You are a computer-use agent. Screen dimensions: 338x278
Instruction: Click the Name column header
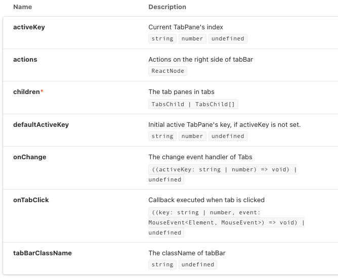[22, 7]
